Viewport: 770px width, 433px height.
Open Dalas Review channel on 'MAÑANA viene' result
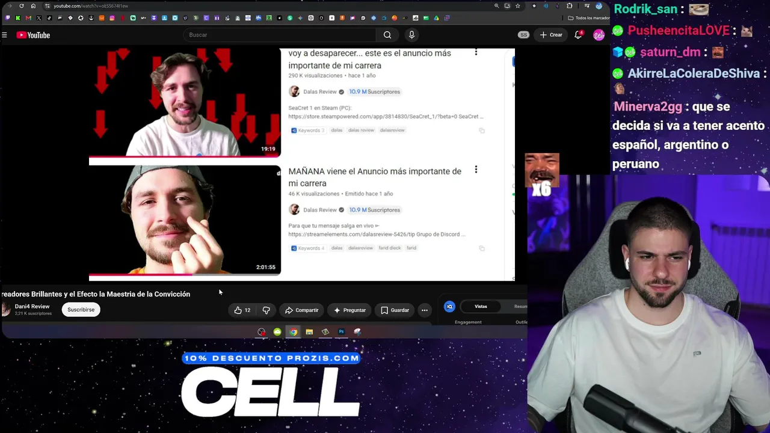tap(319, 210)
